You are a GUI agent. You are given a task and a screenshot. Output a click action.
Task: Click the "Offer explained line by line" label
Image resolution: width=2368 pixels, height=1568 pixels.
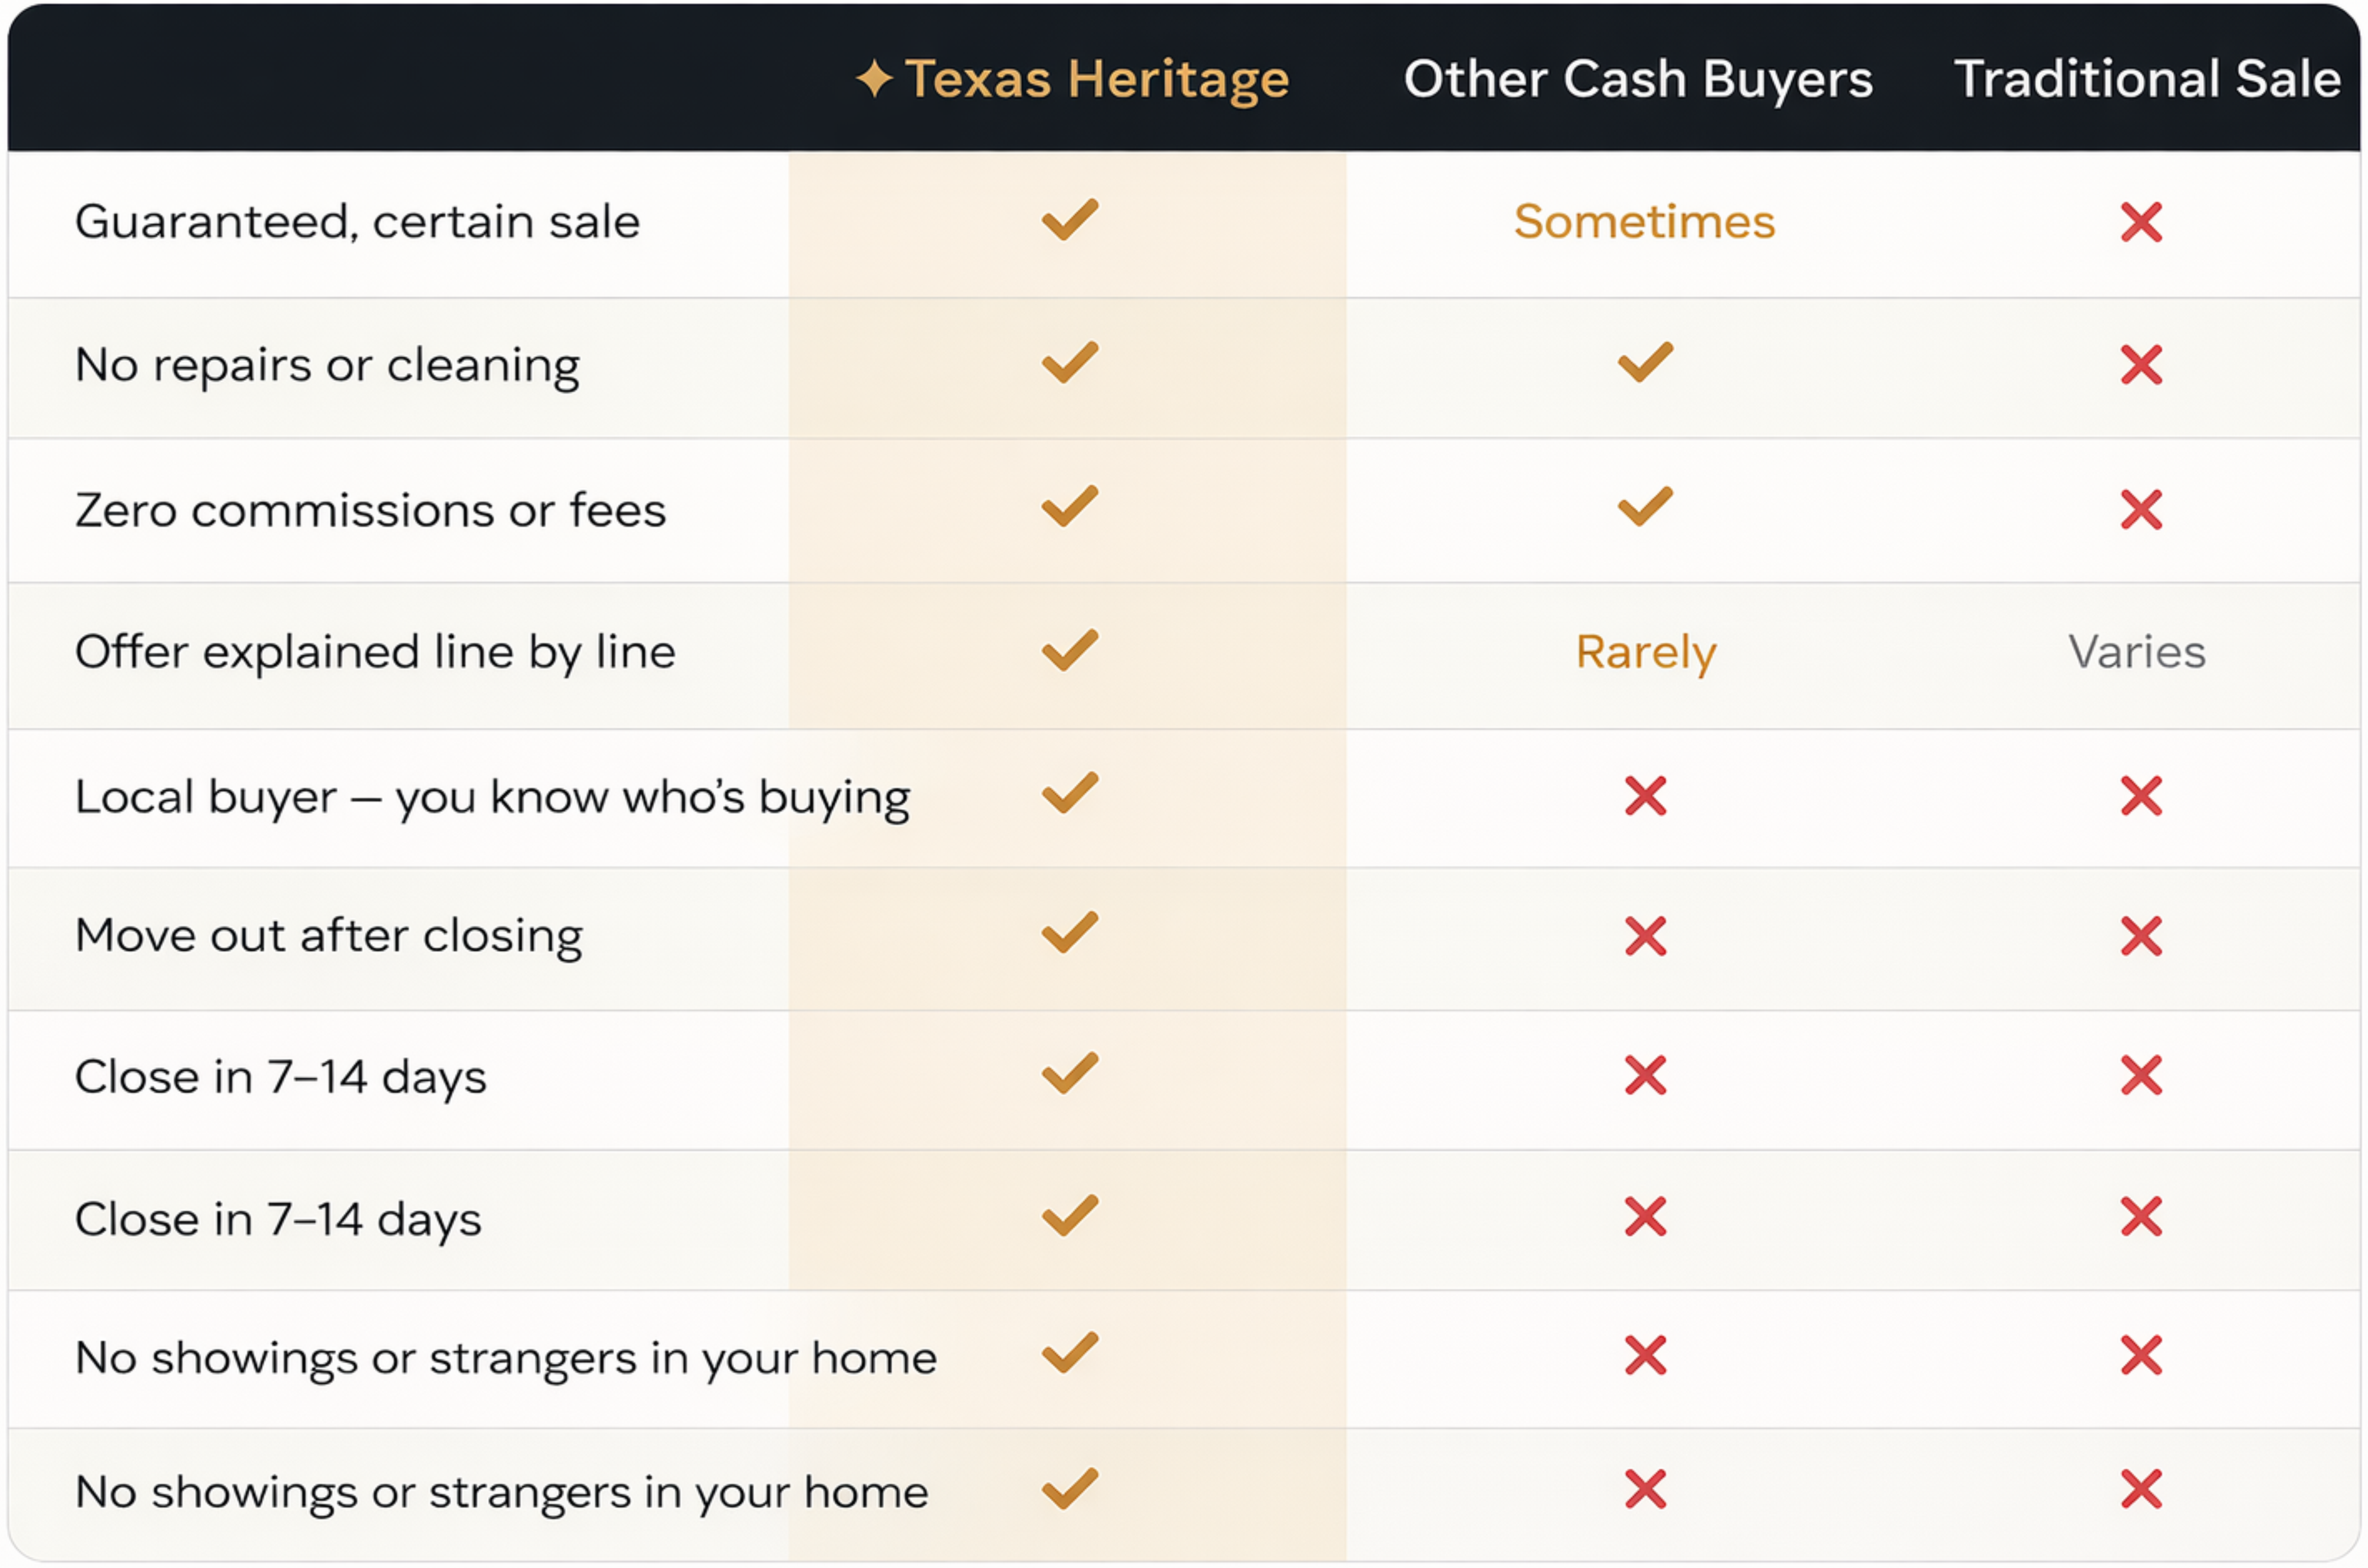[375, 652]
